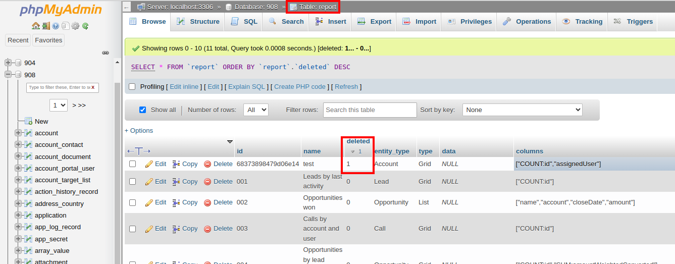Open phpMyAdmin documentation help icon

pos(56,26)
